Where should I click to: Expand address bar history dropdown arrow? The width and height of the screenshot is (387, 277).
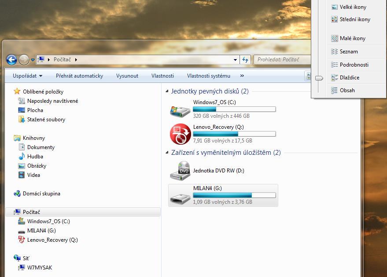[x=235, y=60]
